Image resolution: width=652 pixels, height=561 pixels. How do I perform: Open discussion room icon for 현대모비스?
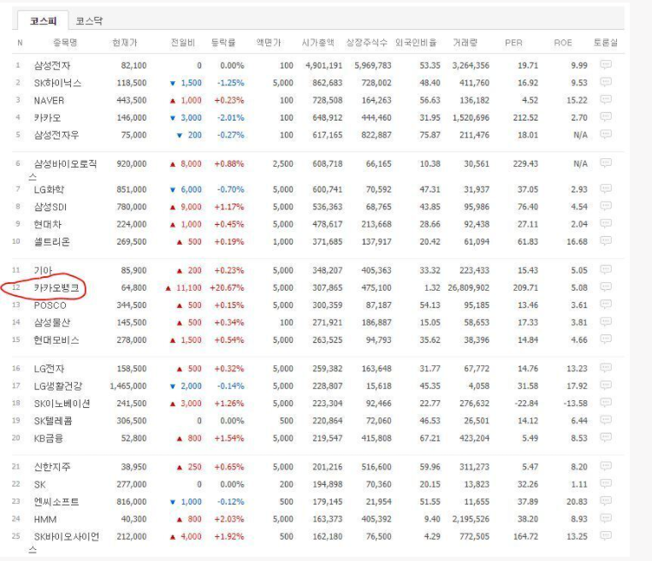point(606,340)
